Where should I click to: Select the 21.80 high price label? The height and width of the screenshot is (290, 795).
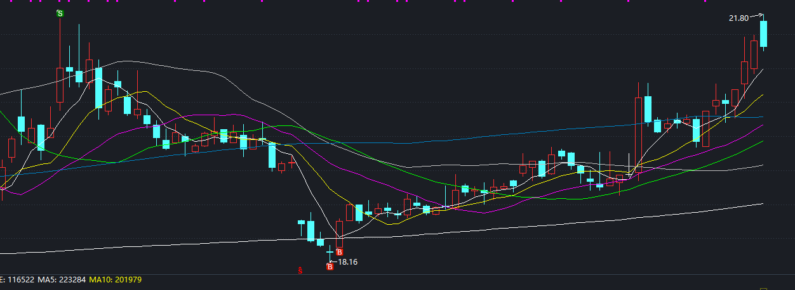pyautogui.click(x=738, y=18)
